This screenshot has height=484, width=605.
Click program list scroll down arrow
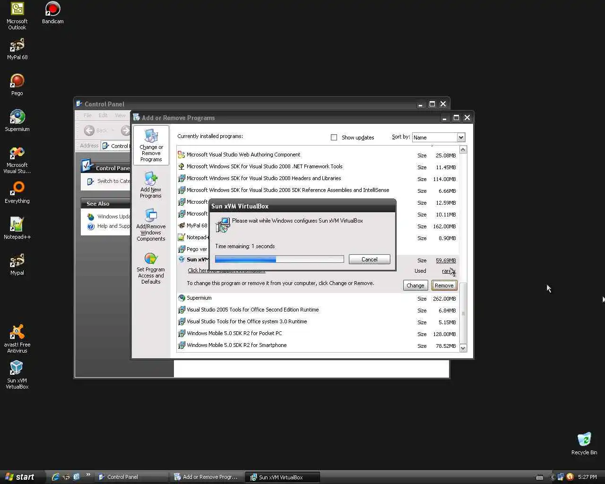point(463,348)
